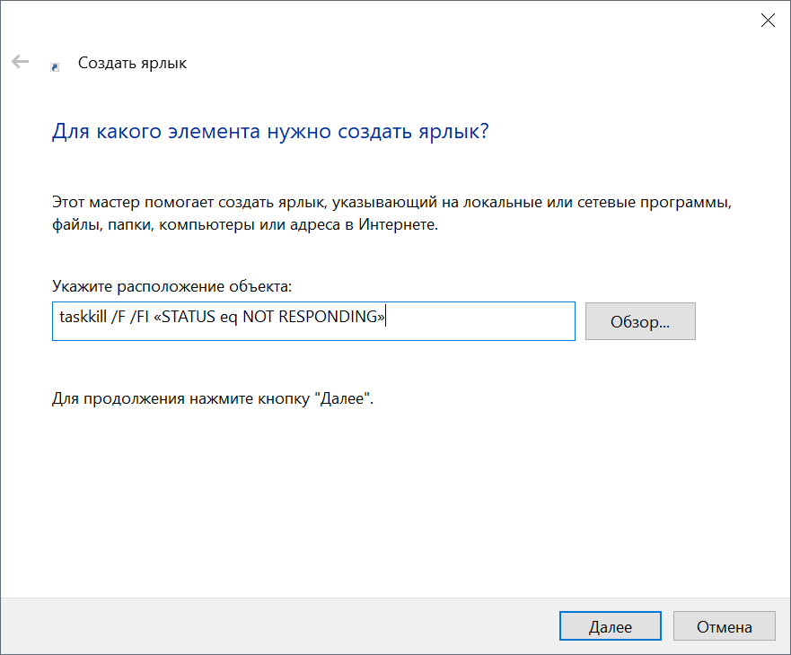Click the "Создать ярлык" window title text
This screenshot has height=655, width=791.
(x=132, y=63)
